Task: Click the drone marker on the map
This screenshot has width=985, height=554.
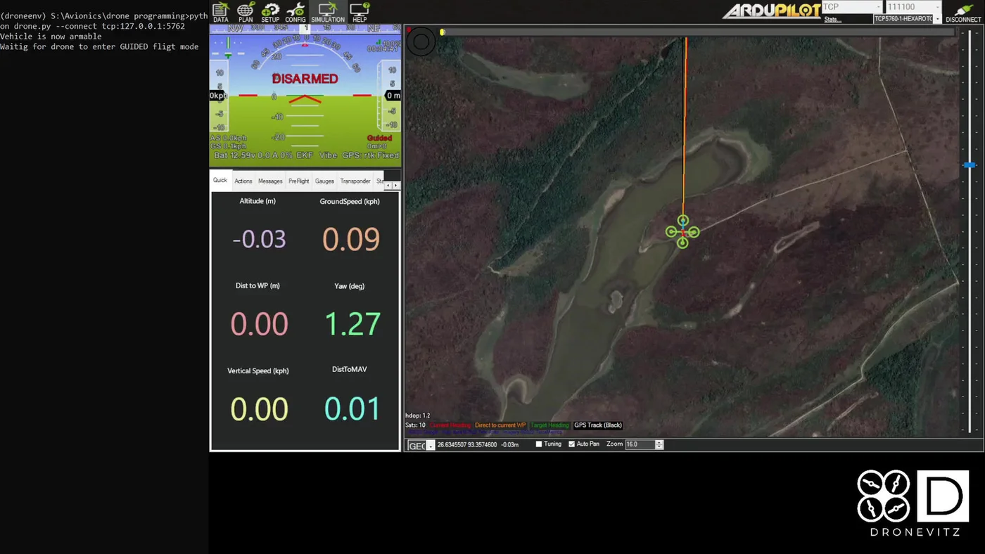Action: [x=682, y=231]
